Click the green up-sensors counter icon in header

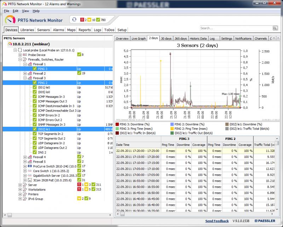(98, 20)
